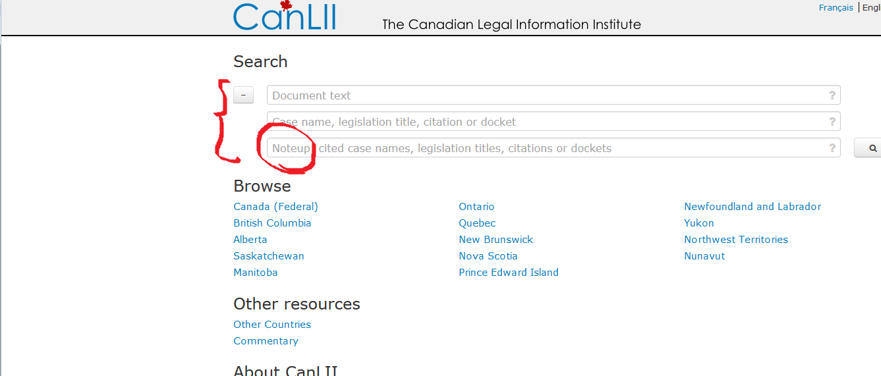The image size is (881, 376).
Task: Switch language to Français
Action: pyautogui.click(x=836, y=8)
